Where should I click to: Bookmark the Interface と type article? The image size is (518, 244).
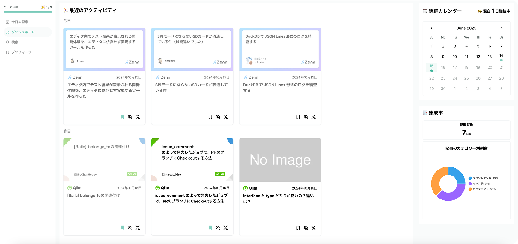pyautogui.click(x=298, y=228)
